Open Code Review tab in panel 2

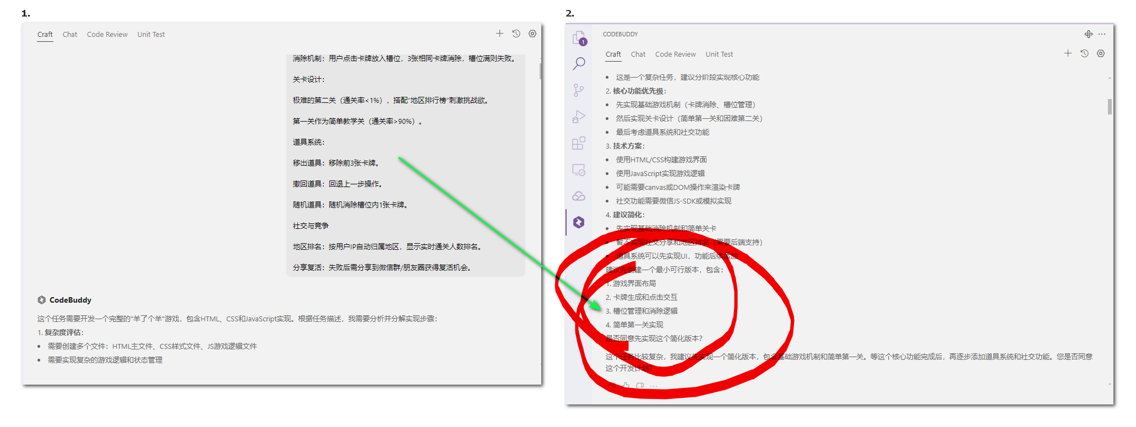[676, 54]
